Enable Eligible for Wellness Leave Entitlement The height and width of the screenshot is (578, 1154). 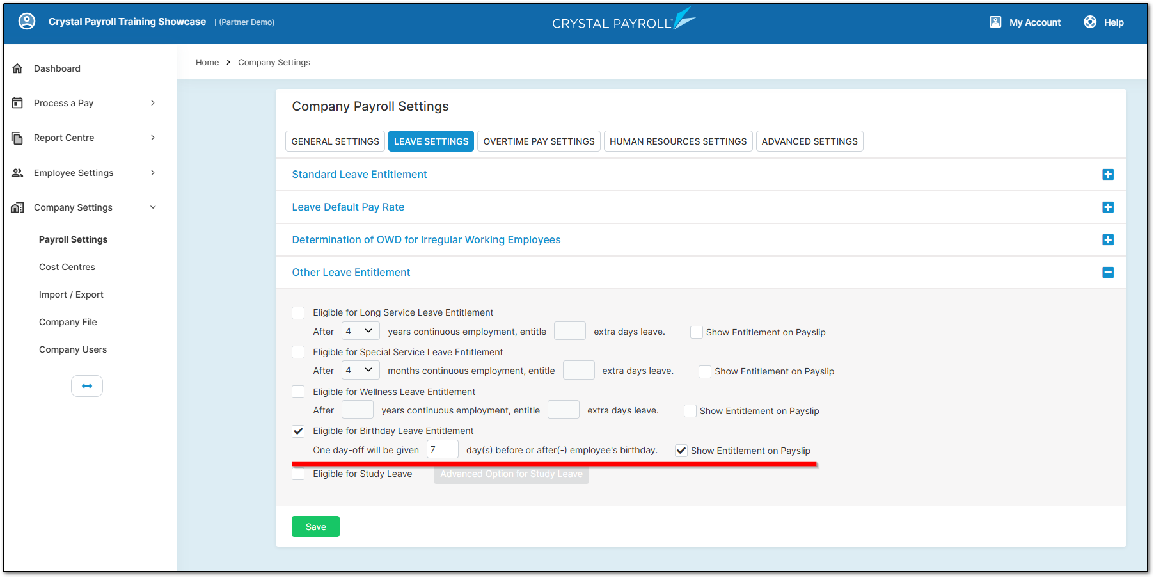click(298, 392)
